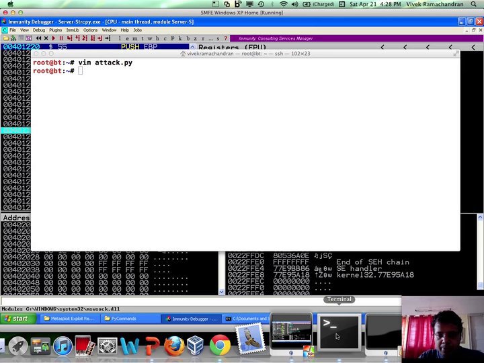The height and width of the screenshot is (363, 484).
Task: Open Terminal from the Dock
Action: point(339,333)
